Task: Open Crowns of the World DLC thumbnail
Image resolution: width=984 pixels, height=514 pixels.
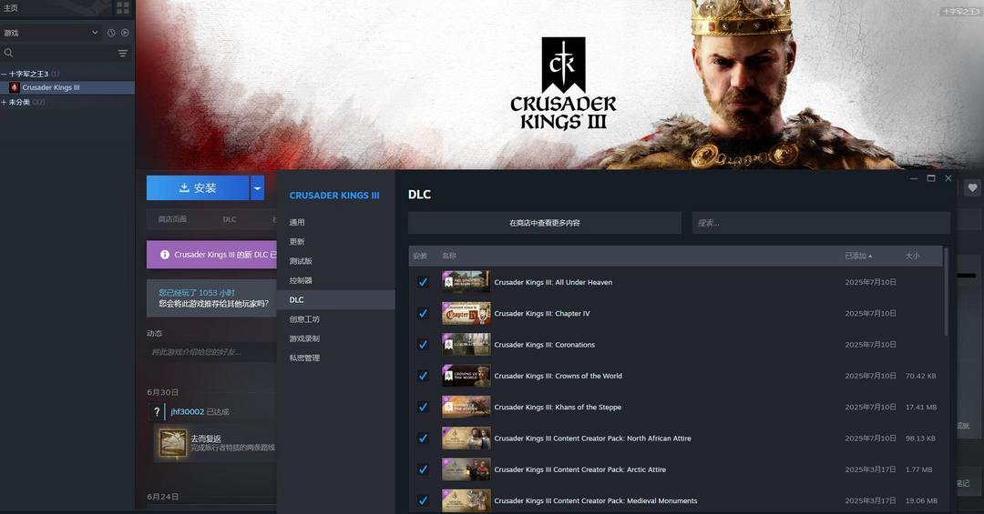Action: pyautogui.click(x=466, y=376)
